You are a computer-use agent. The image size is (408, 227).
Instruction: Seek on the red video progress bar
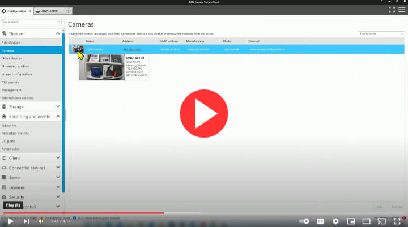coord(85,213)
